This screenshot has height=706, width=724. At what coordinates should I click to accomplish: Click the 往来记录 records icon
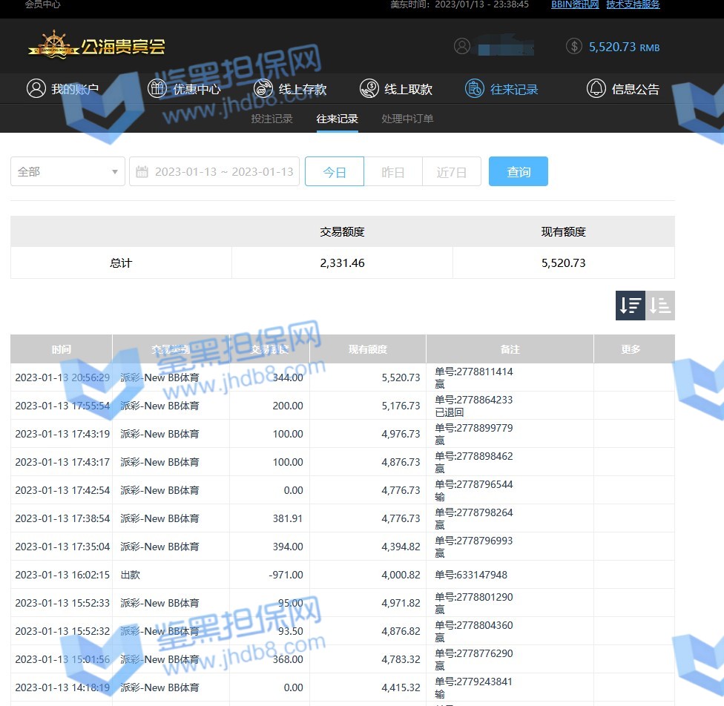tap(475, 88)
